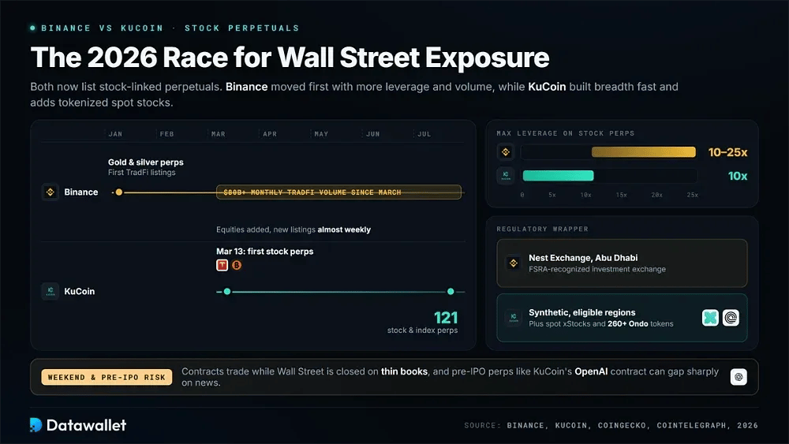Click the 'Gold & silver perps' label
The height and width of the screenshot is (444, 789).
145,162
